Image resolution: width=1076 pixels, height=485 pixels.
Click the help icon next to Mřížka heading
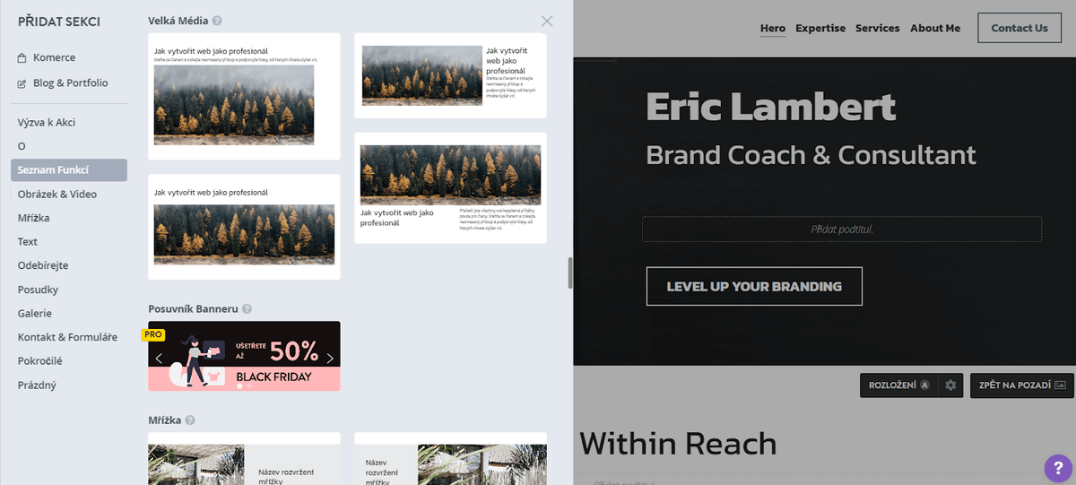(190, 420)
